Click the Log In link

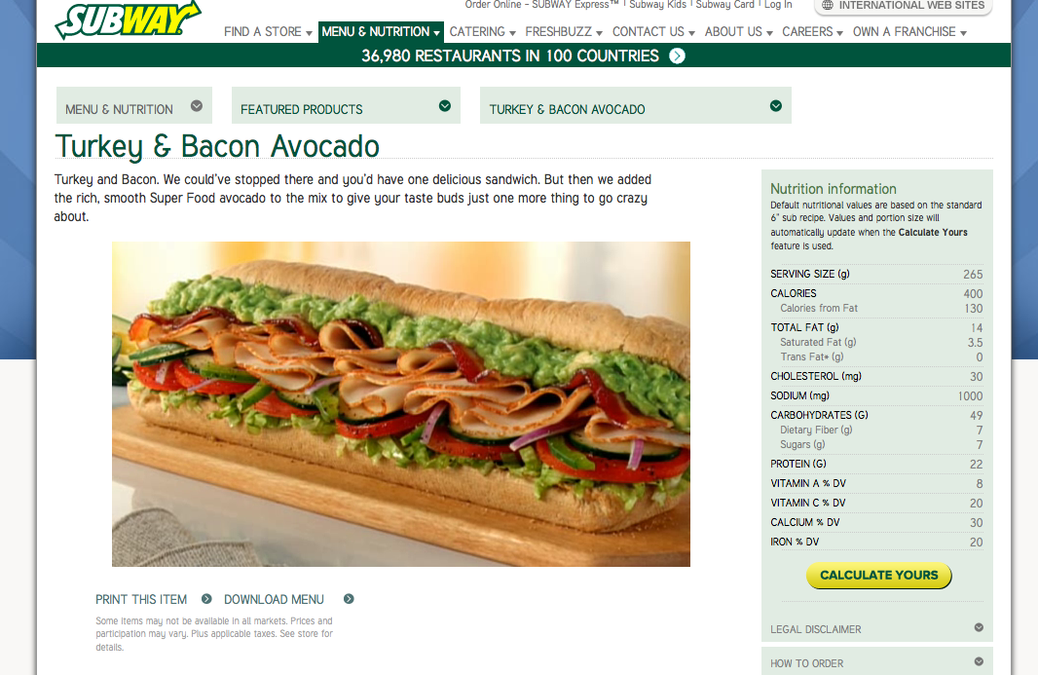click(x=778, y=5)
